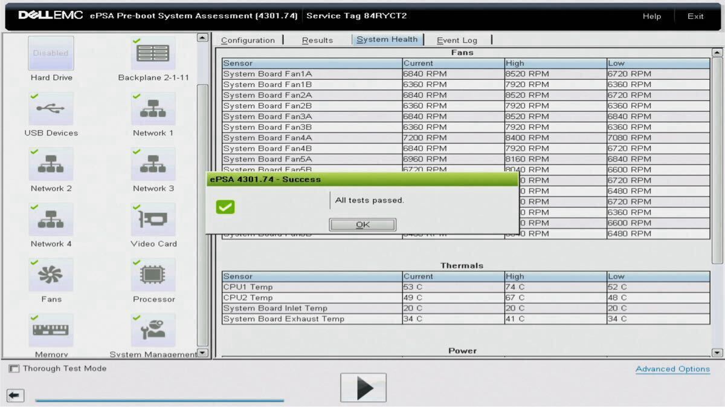Image resolution: width=725 pixels, height=407 pixels.
Task: Click the 7200 RPM current value for Fan4A
Action: pyautogui.click(x=425, y=138)
